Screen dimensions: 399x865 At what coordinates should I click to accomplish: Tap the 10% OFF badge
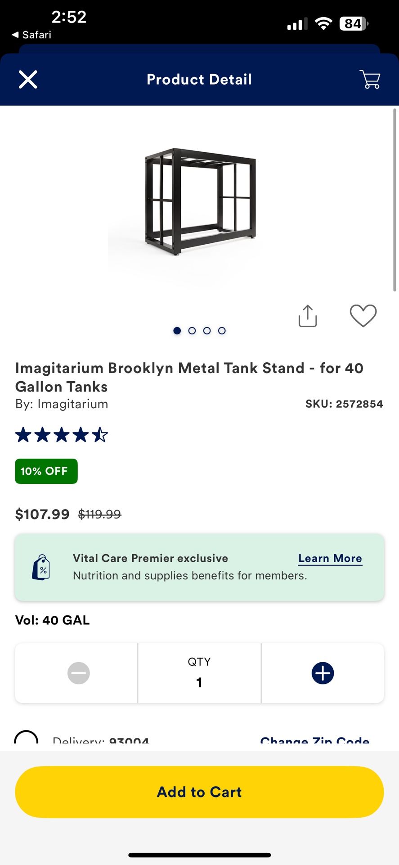pos(46,471)
